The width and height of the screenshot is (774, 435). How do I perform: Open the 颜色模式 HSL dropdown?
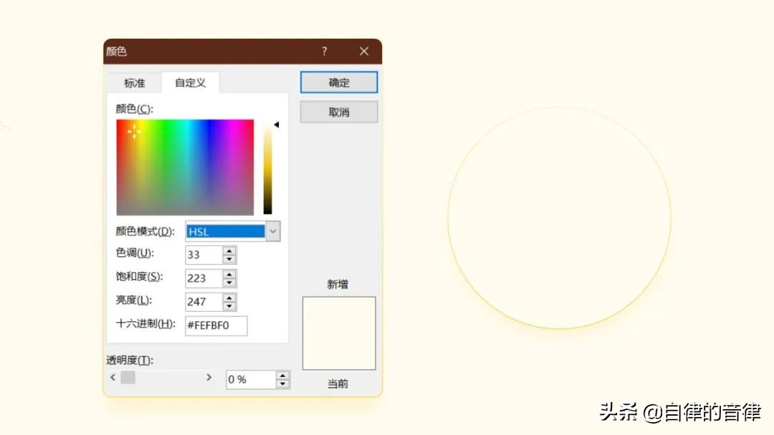[272, 231]
